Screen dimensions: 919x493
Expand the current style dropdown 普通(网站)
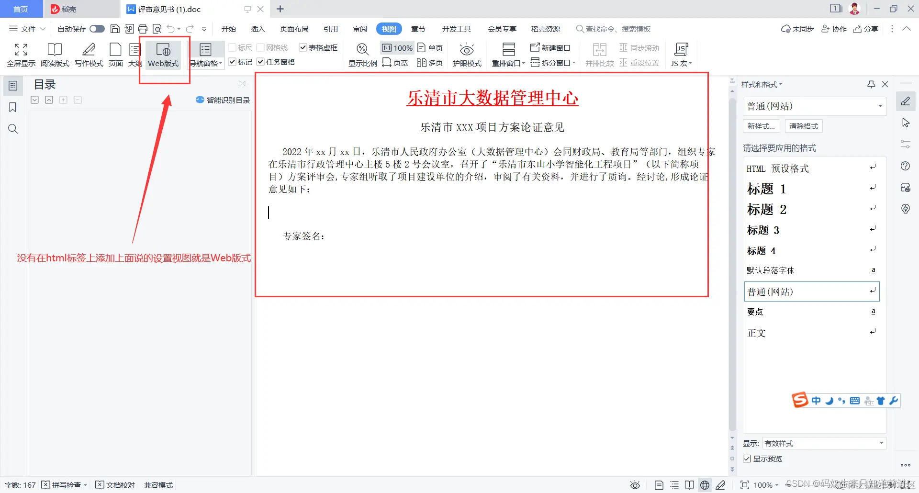tap(880, 106)
